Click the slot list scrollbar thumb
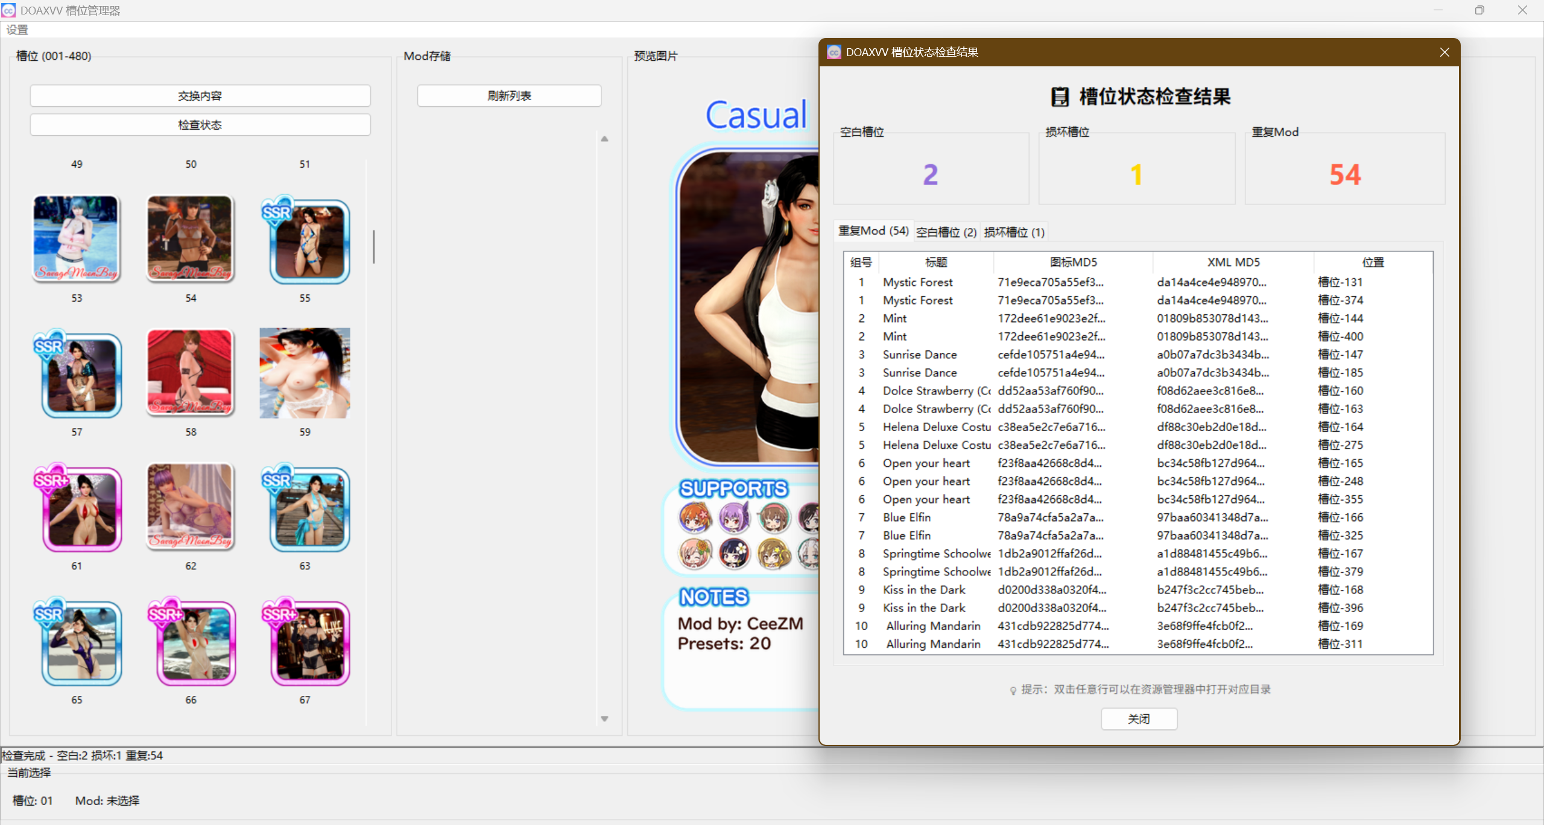Viewport: 1544px width, 825px height. pyautogui.click(x=373, y=246)
